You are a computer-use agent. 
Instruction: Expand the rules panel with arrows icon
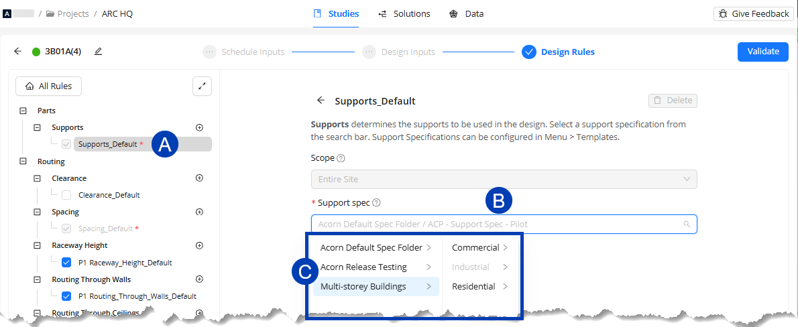click(x=202, y=86)
